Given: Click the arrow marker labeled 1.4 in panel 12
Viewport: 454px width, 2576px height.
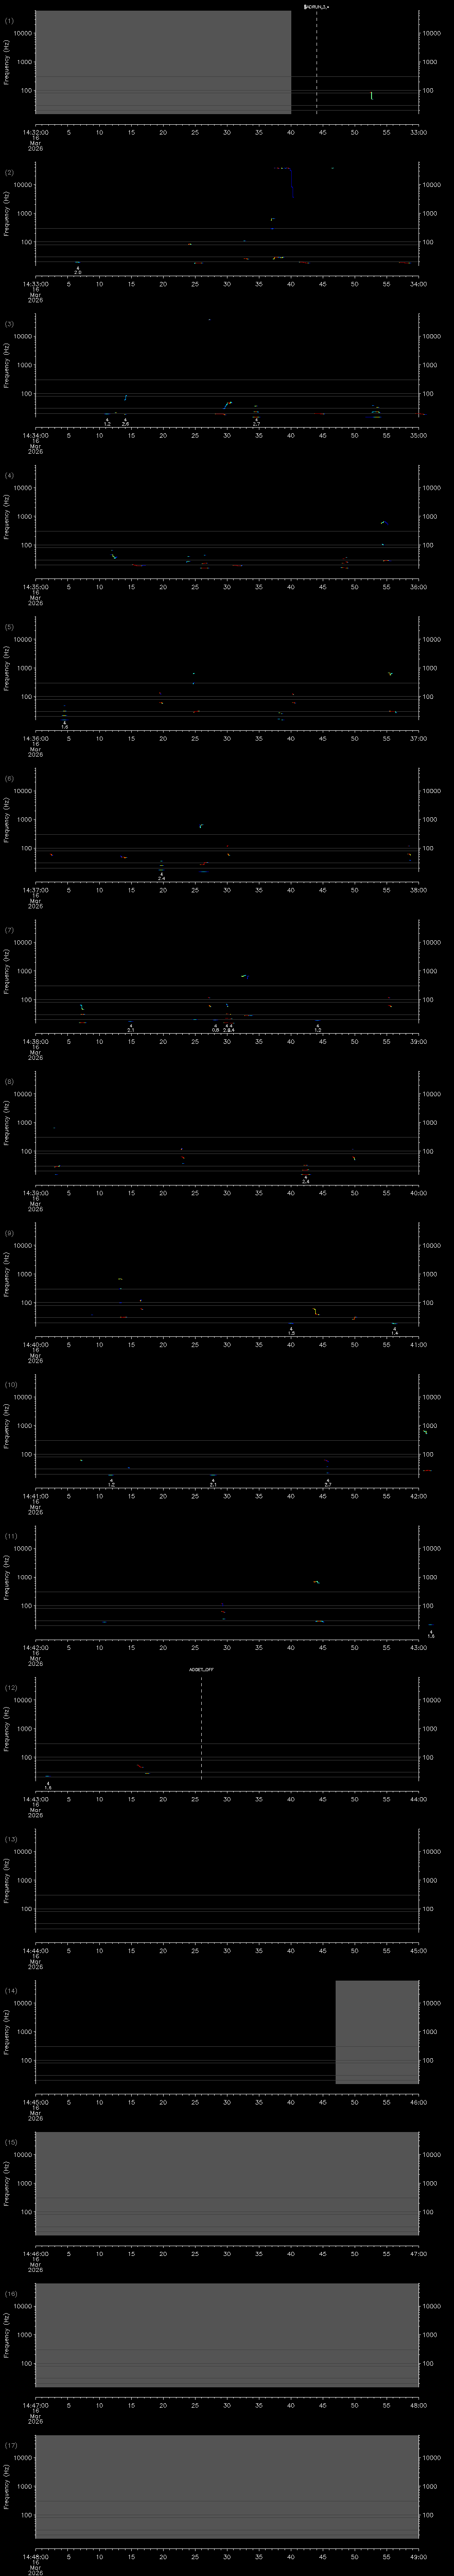Looking at the screenshot, I should (x=48, y=1785).
